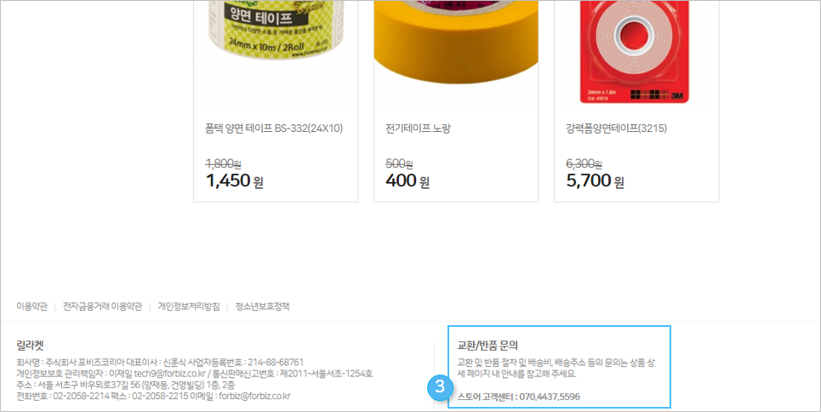Click the tech9@forbiz.co.kr email address
Image resolution: width=821 pixels, height=412 pixels.
click(169, 374)
